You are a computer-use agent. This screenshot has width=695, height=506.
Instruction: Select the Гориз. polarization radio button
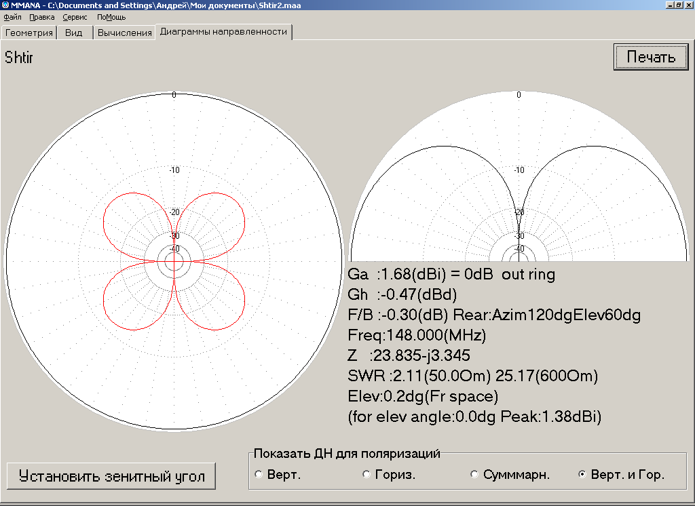tap(389, 475)
